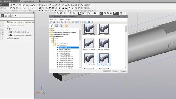Click the orientation cube icon in view toolbar

pos(80,13)
